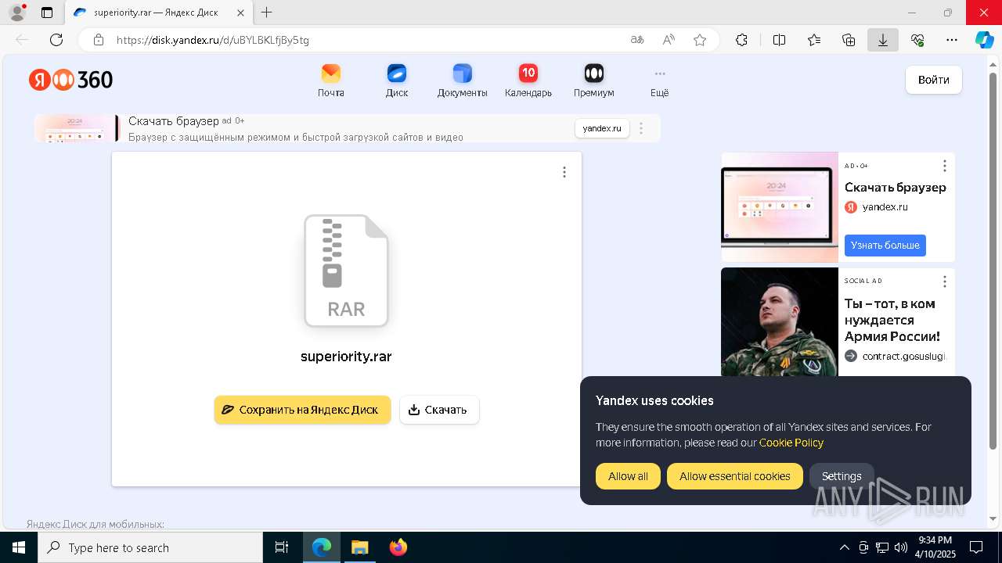
Task: Save file via Сохранить на Яндекс Диск
Action: [x=302, y=410]
